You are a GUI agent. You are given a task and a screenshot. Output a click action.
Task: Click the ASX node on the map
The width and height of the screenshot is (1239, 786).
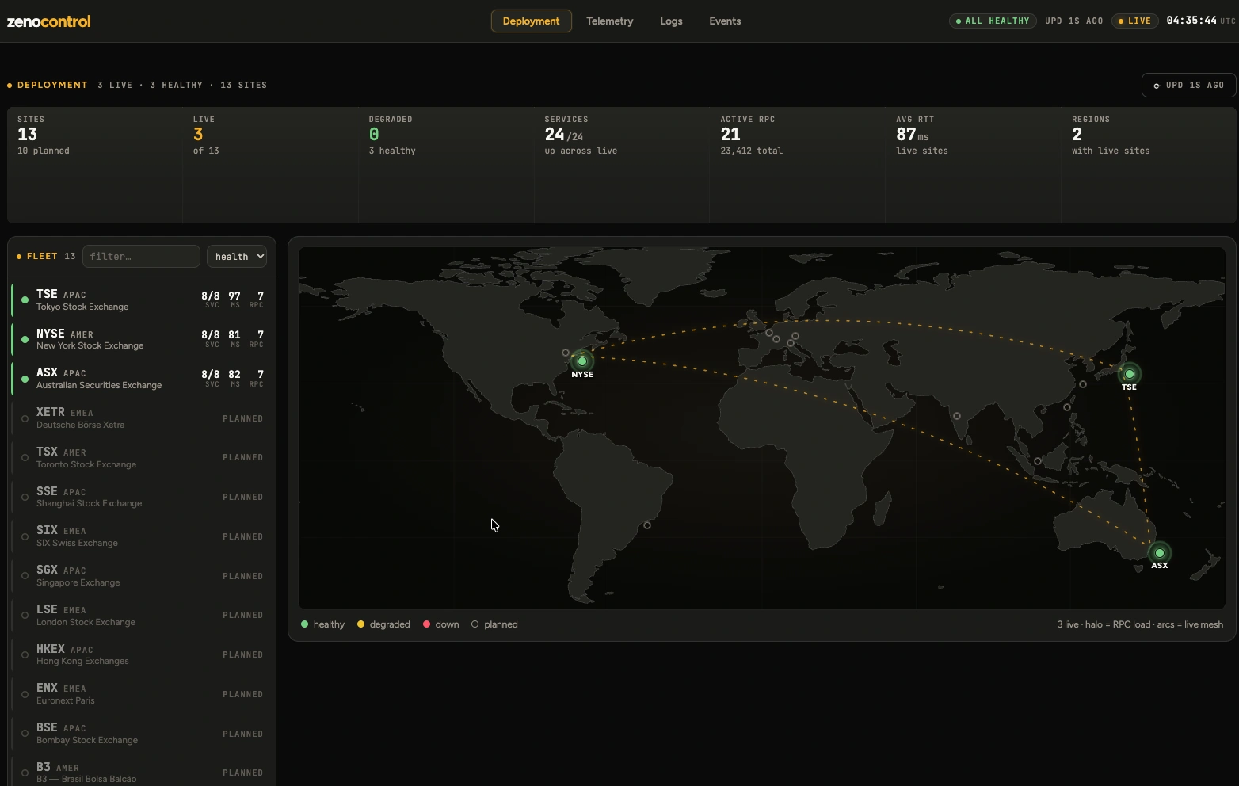(1160, 553)
